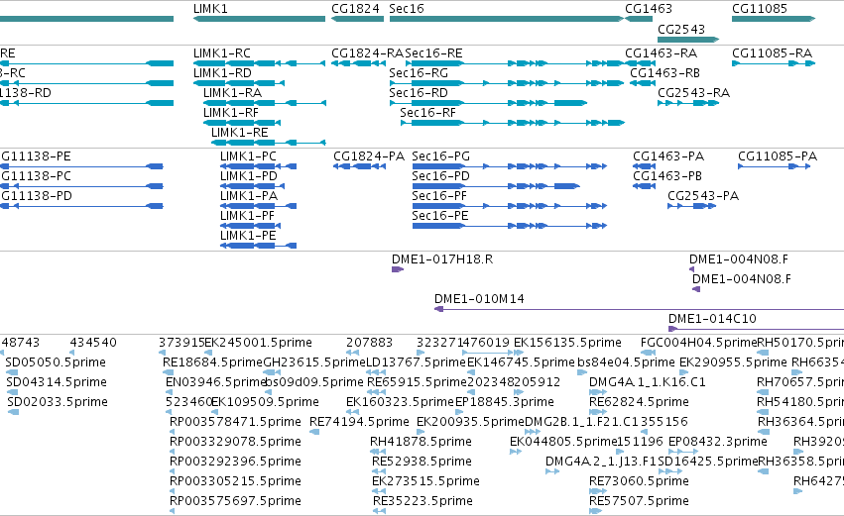Select the Sec16-PF protein feature
The height and width of the screenshot is (516, 844).
pyautogui.click(x=510, y=206)
